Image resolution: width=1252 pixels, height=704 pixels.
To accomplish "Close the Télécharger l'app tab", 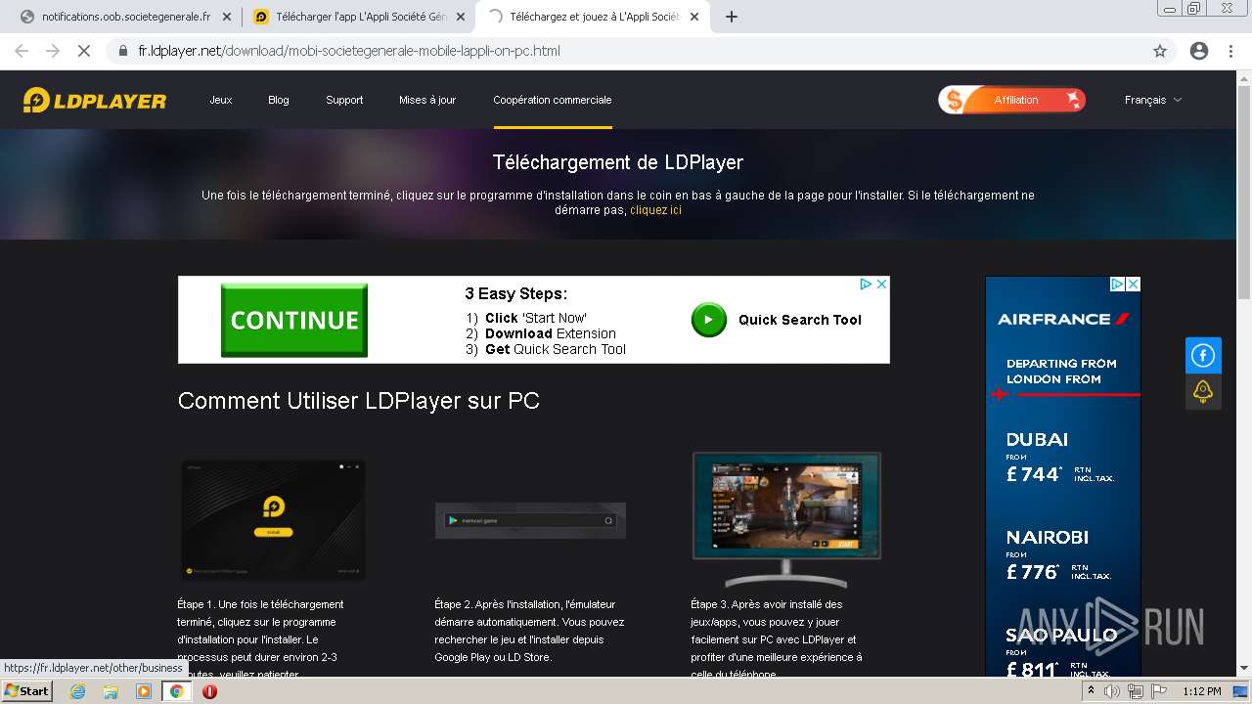I will point(461,17).
